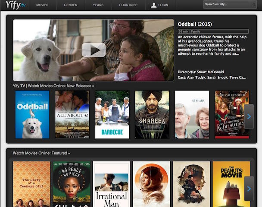
Task: Open the Oddball (2015) title
Action: click(195, 24)
